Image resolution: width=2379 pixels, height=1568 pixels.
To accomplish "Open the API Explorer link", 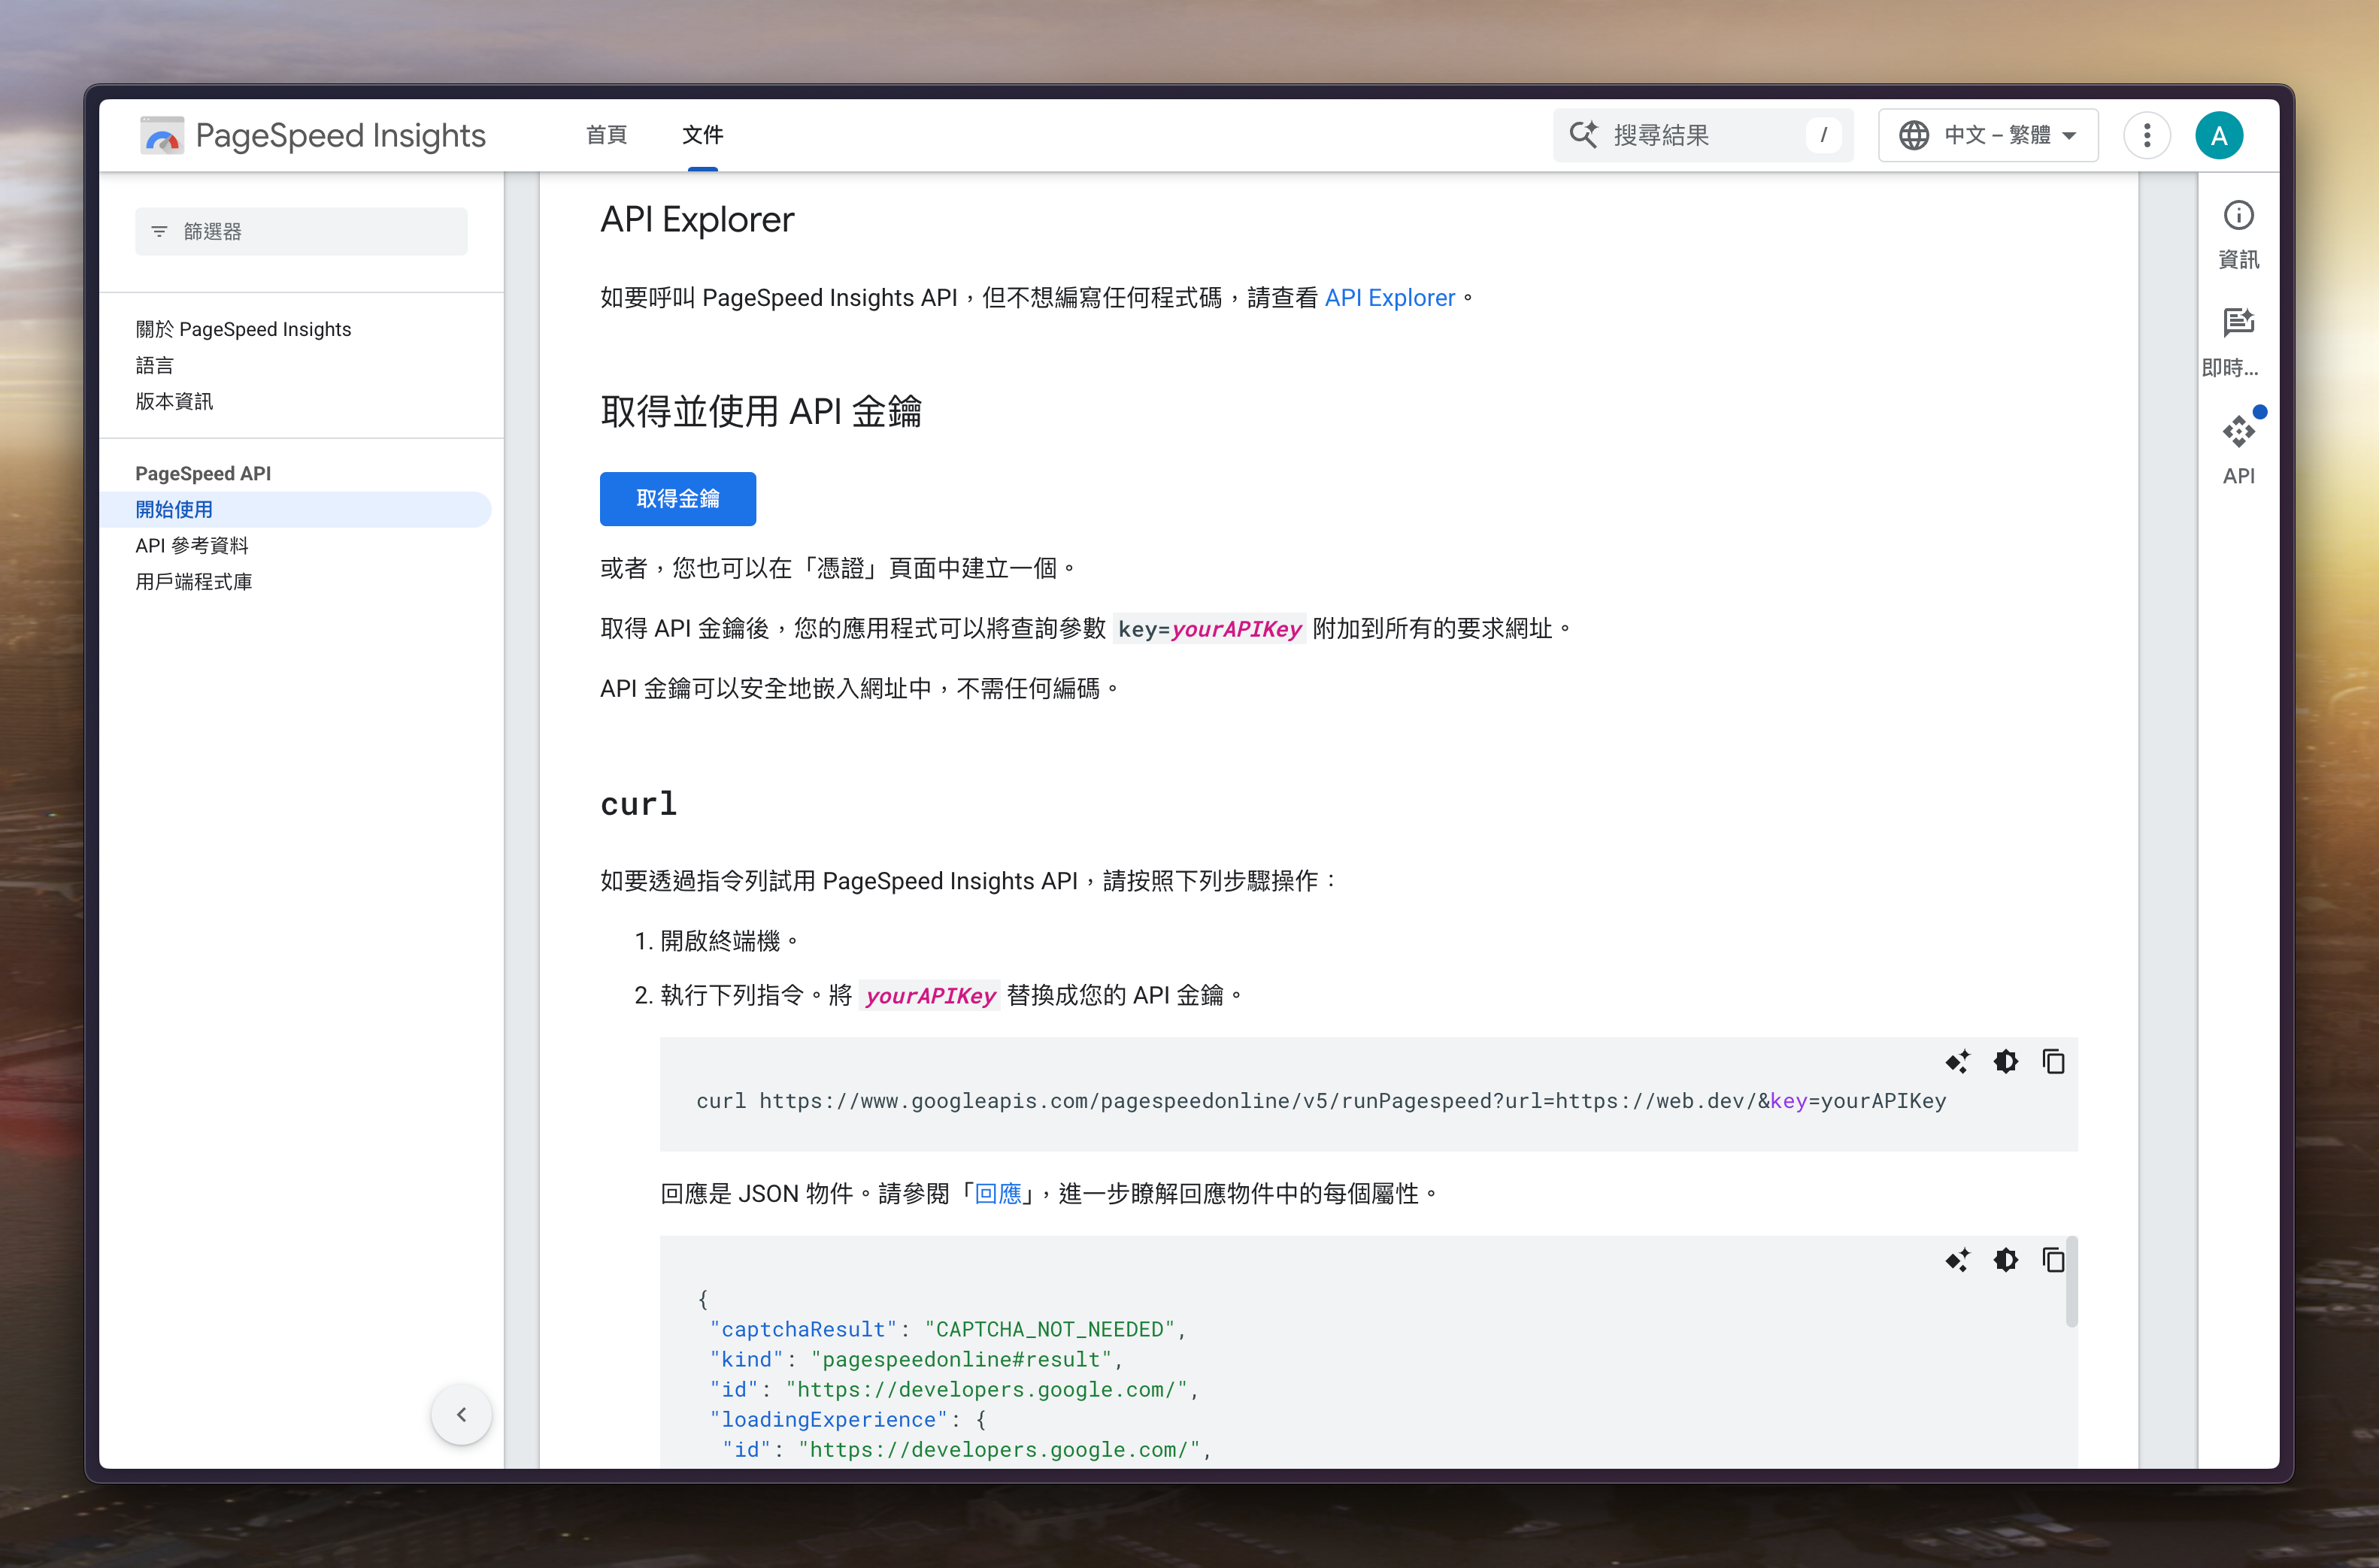I will coord(1389,297).
